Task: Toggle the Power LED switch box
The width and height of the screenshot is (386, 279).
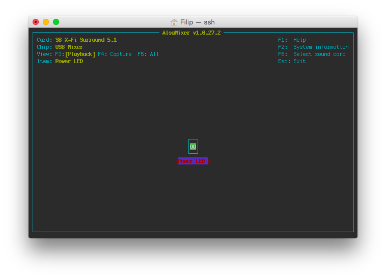Action: [x=193, y=147]
